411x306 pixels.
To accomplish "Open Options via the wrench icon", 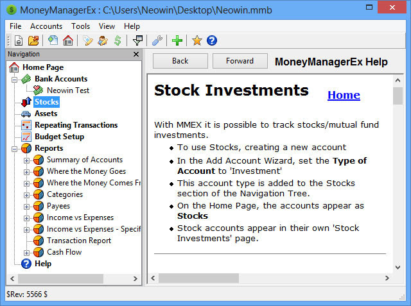I will [x=157, y=40].
